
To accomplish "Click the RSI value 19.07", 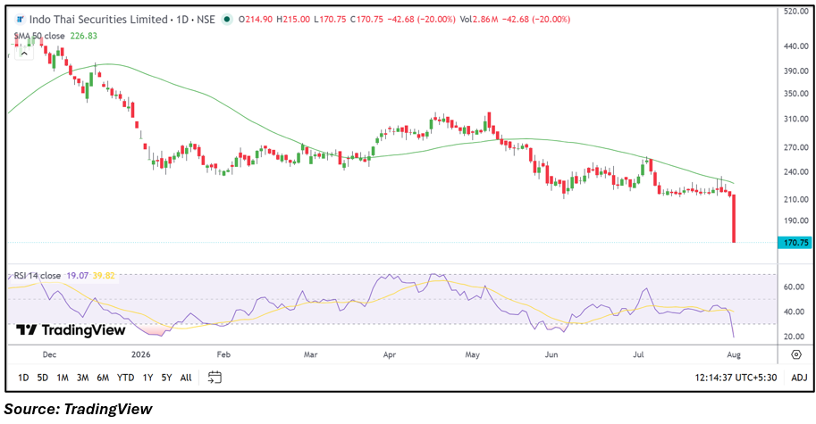I will click(x=78, y=276).
